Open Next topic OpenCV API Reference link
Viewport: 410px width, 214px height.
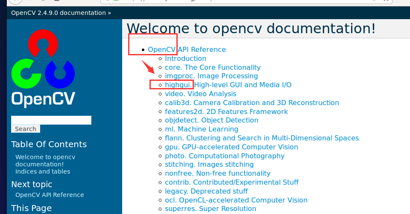point(50,195)
